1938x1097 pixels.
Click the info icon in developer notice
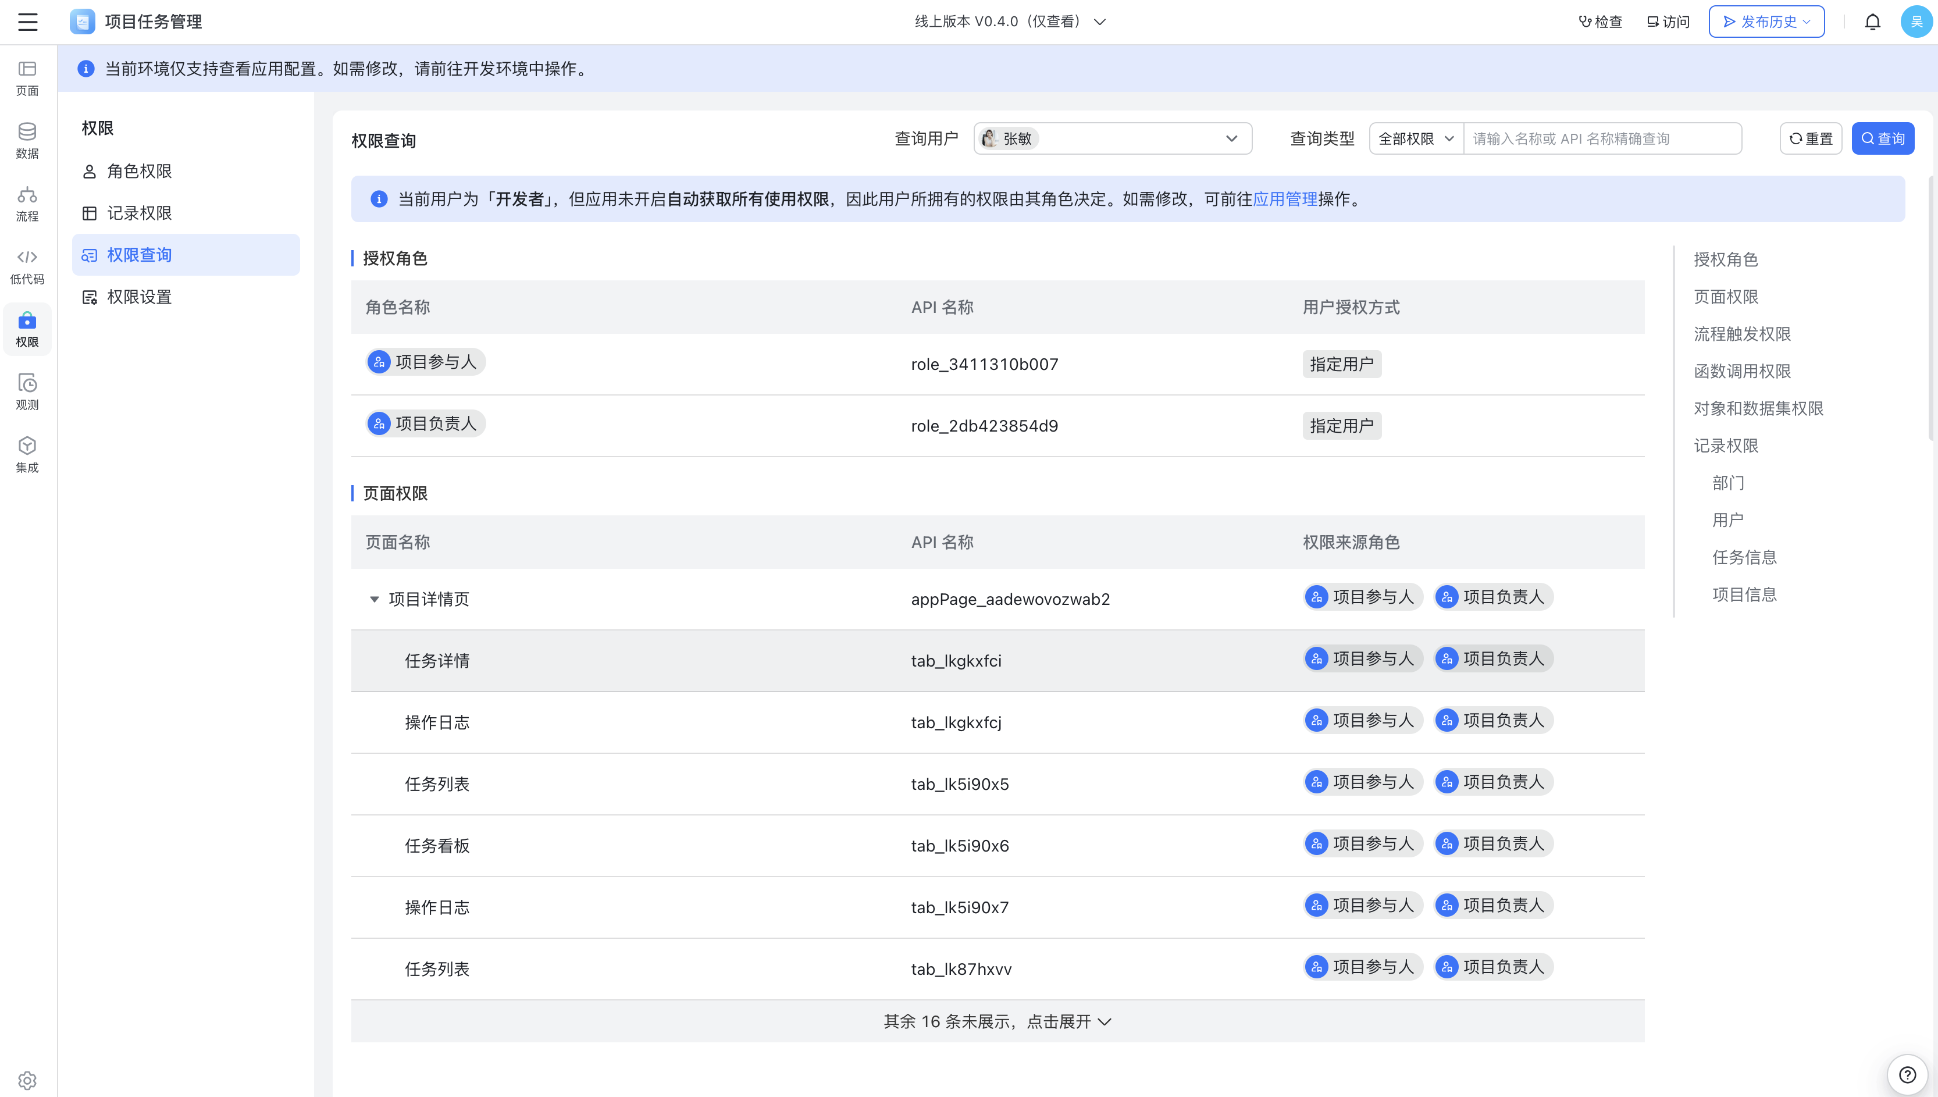click(379, 199)
